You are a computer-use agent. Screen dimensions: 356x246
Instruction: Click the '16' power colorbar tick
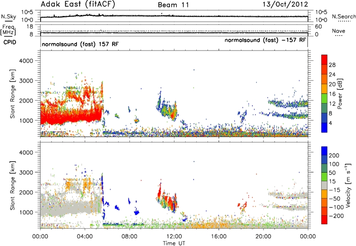tap(332, 94)
